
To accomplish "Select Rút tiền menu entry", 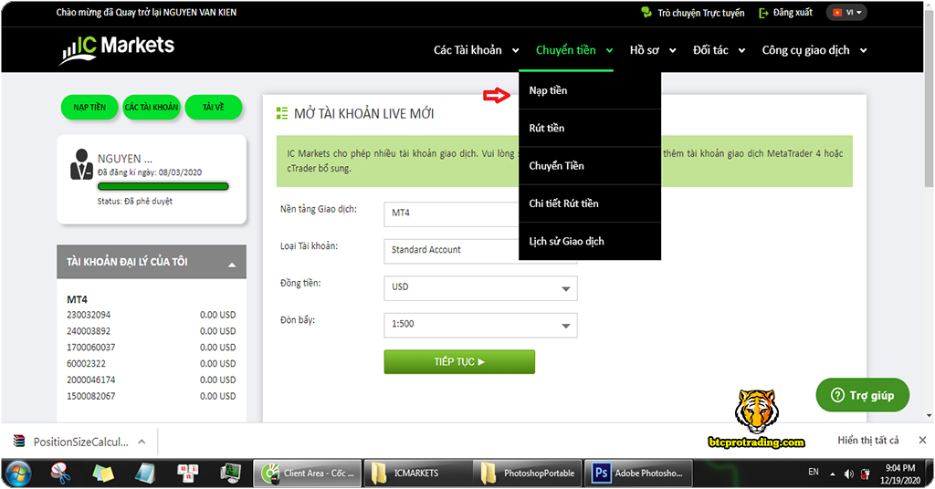I will click(590, 128).
